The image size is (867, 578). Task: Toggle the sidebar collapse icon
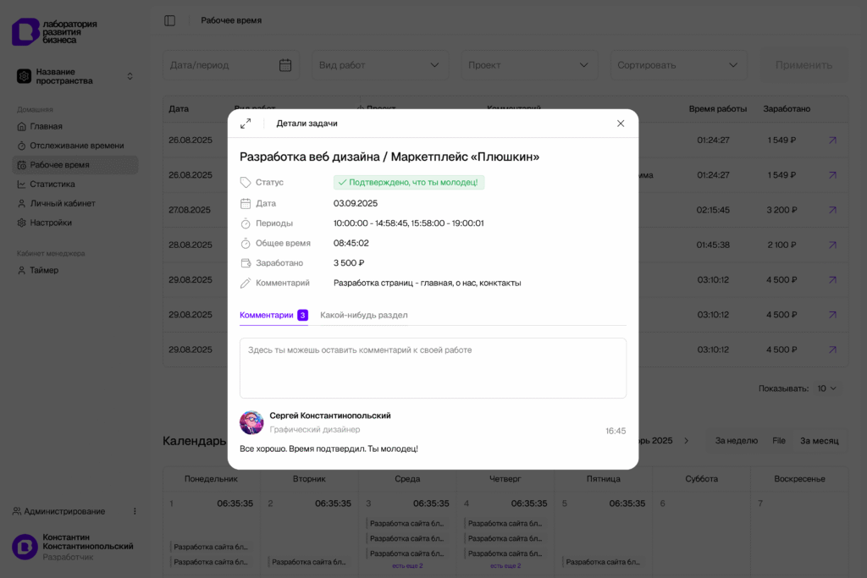click(170, 20)
